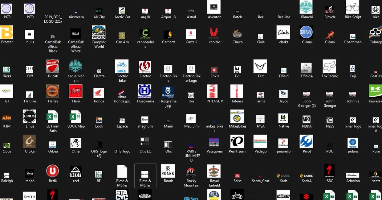The width and height of the screenshot is (382, 200).
Task: Select the Bianchi logo file
Action: tap(307, 7)
